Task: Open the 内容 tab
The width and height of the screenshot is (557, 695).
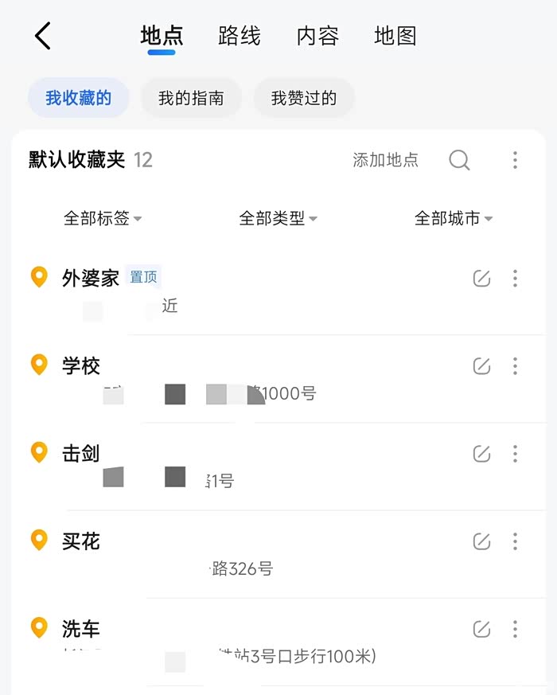Action: pos(317,36)
